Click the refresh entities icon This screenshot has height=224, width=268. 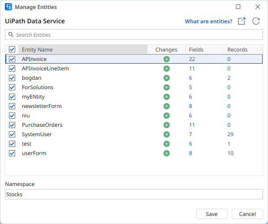point(256,22)
